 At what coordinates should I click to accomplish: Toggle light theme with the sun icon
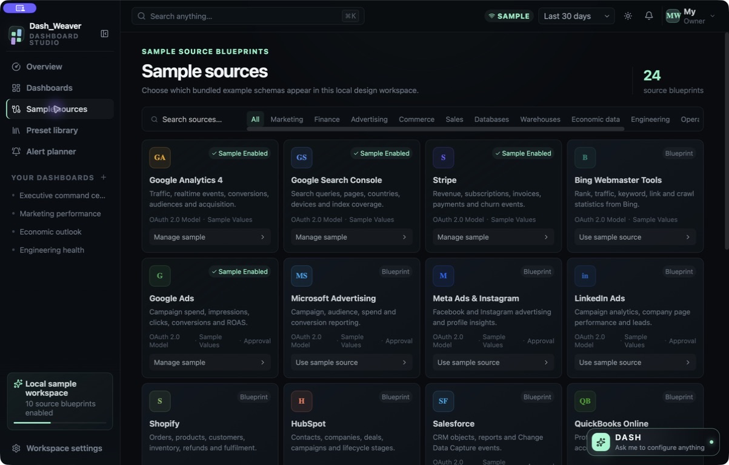tap(628, 16)
